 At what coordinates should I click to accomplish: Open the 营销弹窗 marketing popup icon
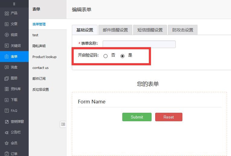7,122
